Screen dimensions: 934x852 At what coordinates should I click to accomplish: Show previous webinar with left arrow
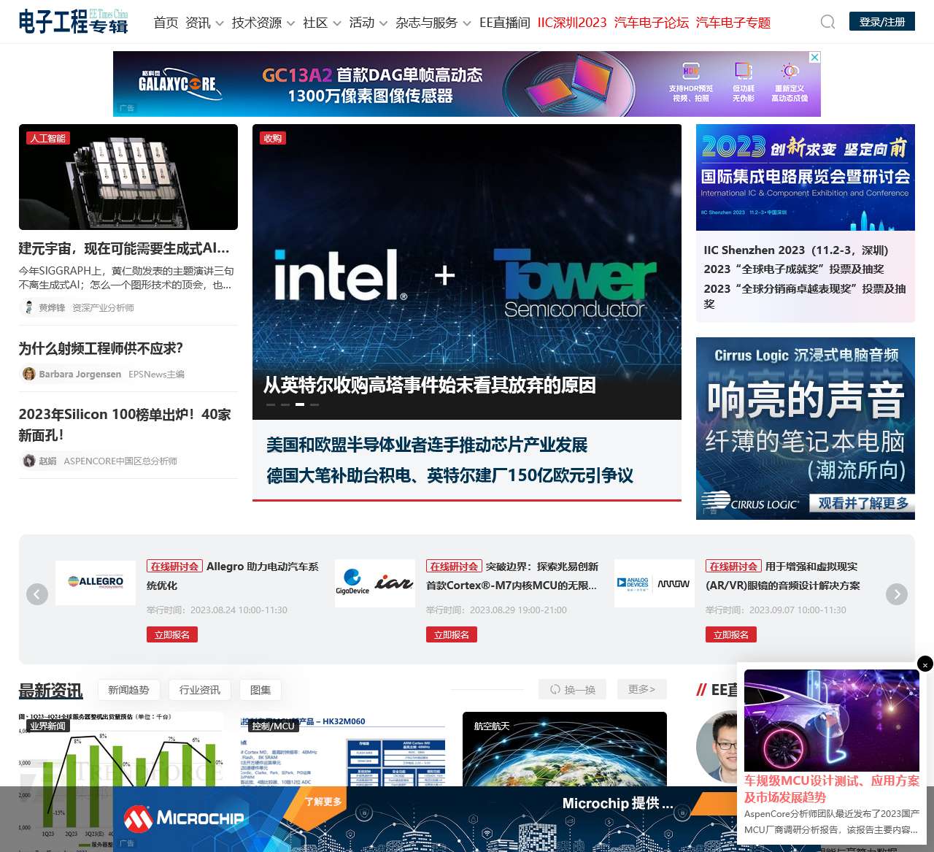(x=37, y=594)
